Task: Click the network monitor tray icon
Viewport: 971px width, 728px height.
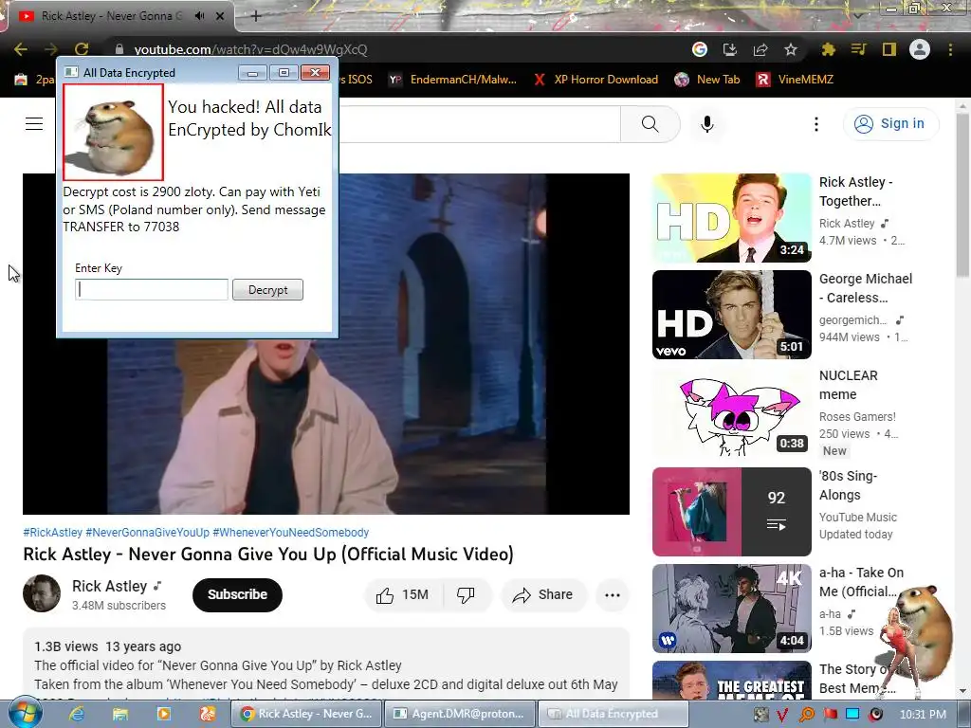Action: (852, 715)
